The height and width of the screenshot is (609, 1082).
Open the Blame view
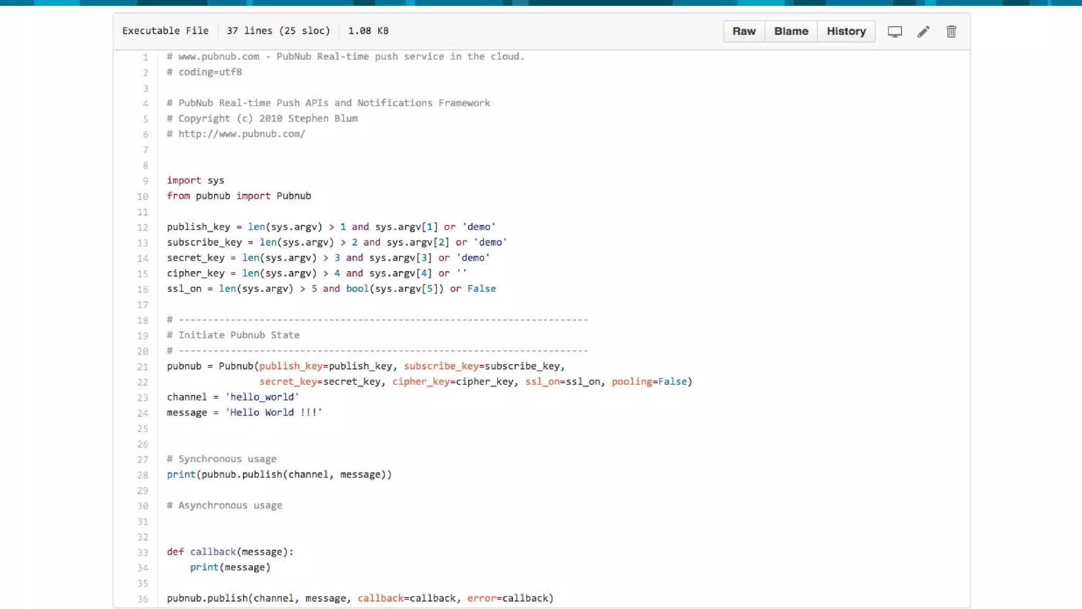(791, 32)
